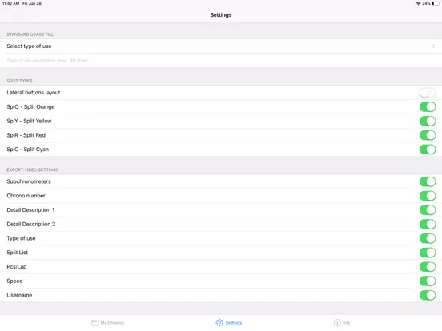Tap the Type of use label
Screen dimensions: 442x331
coord(21,238)
